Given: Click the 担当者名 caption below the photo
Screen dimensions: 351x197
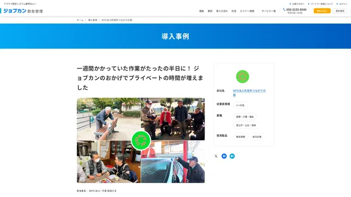Looking at the screenshot, I should click(97, 191).
